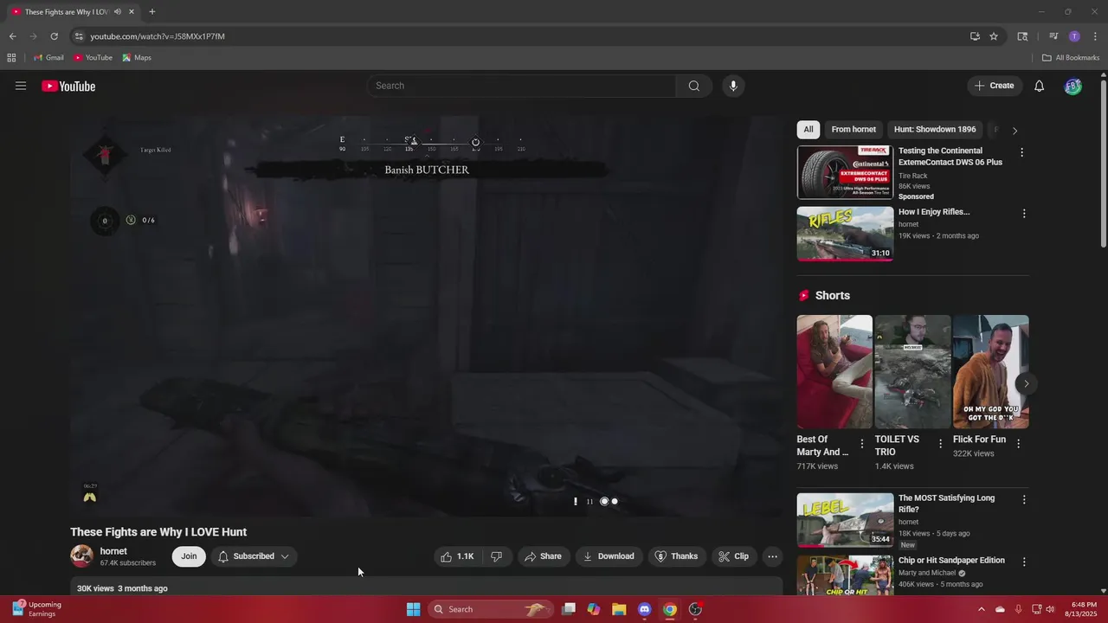View site information icon in address bar
1108x623 pixels.
click(79, 36)
